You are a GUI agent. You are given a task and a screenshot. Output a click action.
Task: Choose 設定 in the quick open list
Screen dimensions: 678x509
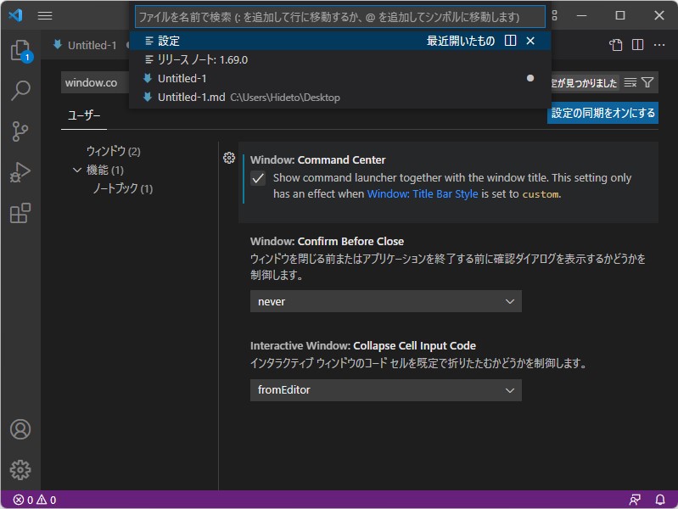tap(340, 41)
